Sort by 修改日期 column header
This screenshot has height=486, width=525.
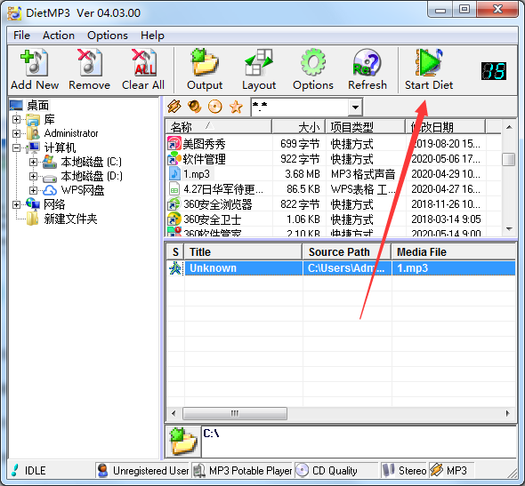[x=445, y=127]
